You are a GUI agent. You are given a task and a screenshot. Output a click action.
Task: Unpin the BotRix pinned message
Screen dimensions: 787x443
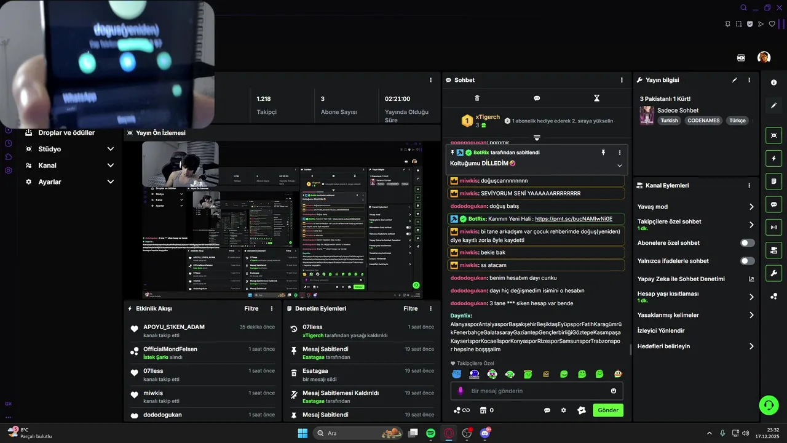tap(603, 153)
